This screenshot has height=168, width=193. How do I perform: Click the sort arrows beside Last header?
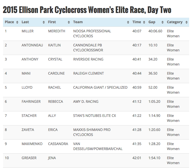click(x=44, y=22)
